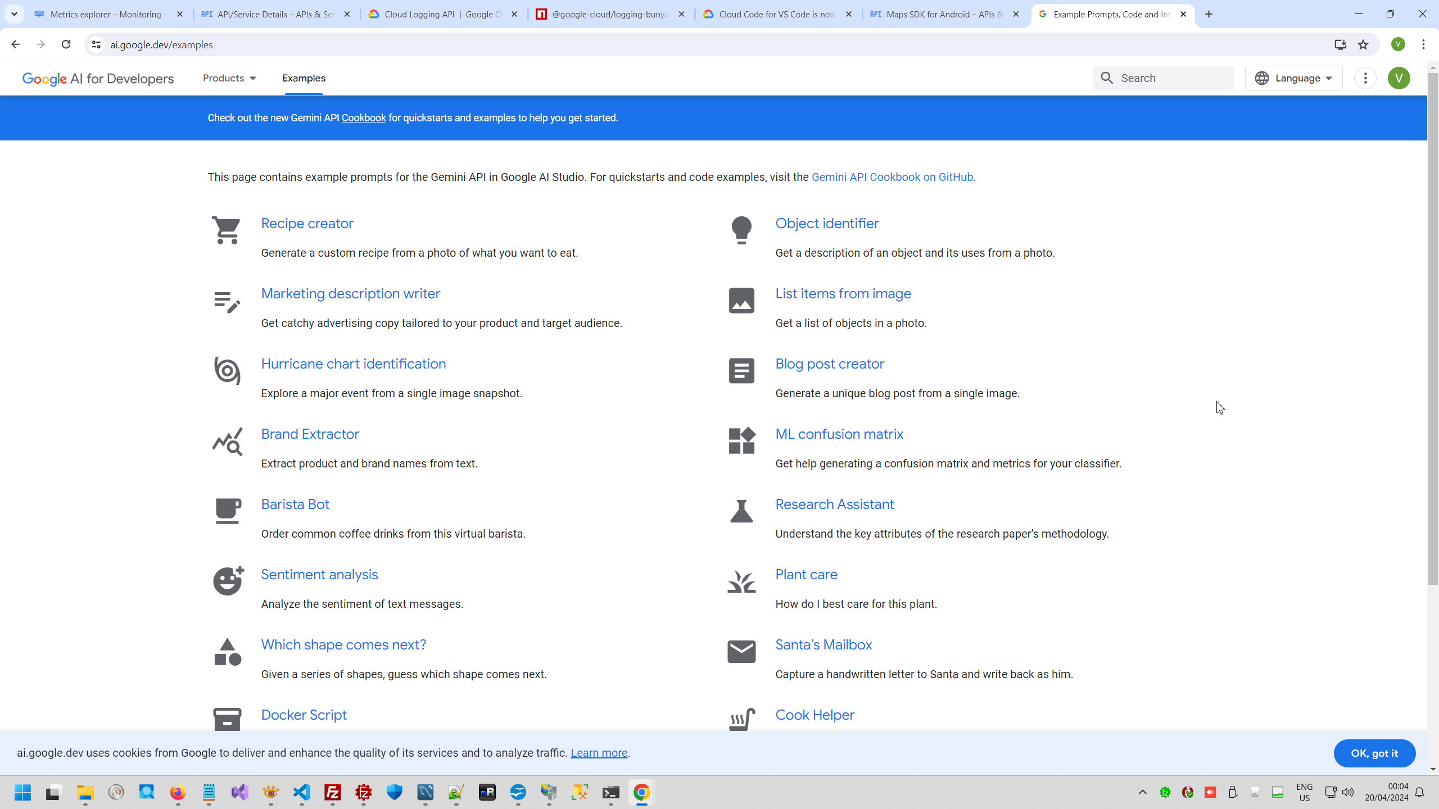Image resolution: width=1439 pixels, height=809 pixels.
Task: Click the hurricane cyclone icon
Action: 227,371
